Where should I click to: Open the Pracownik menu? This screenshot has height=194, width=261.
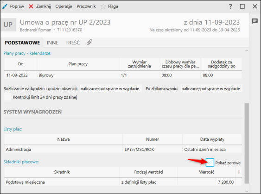point(86,6)
